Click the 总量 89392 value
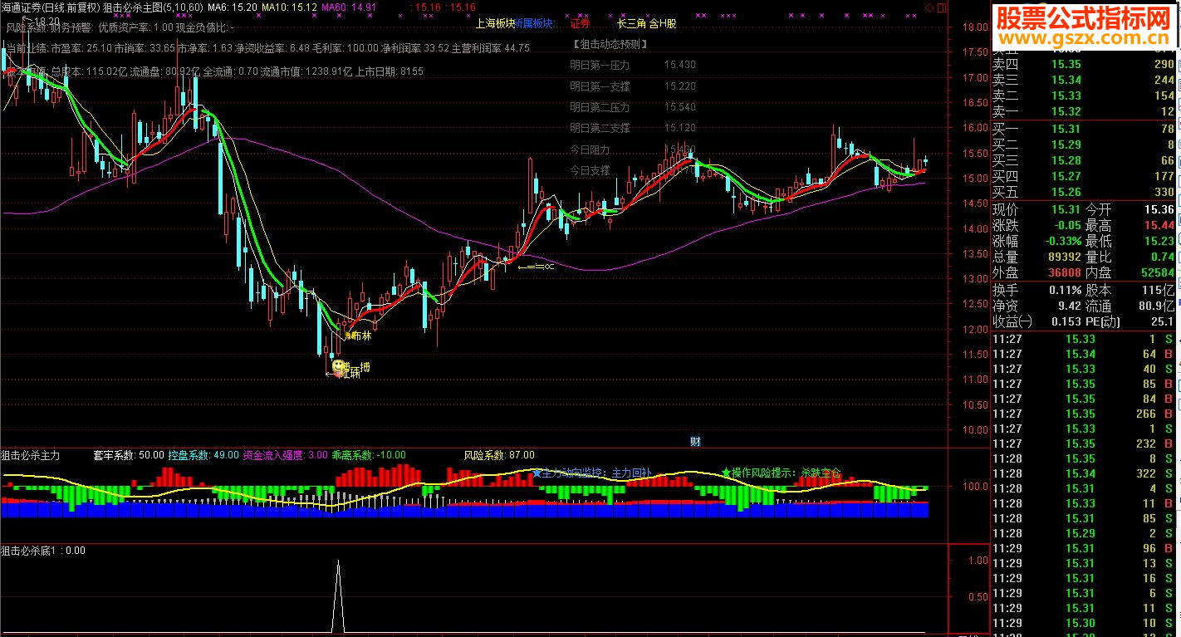The width and height of the screenshot is (1181, 637). point(1063,257)
